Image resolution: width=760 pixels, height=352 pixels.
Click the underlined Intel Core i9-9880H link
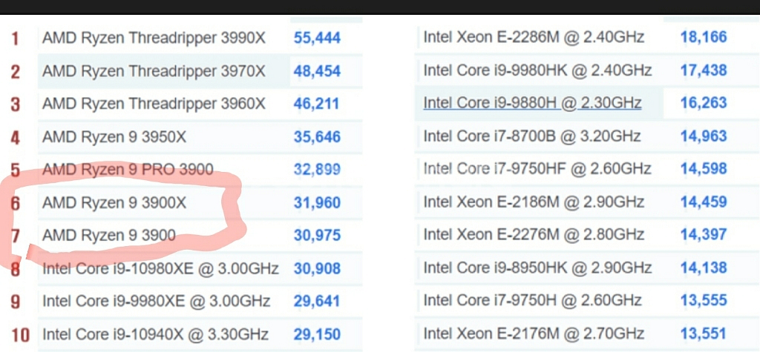532,102
